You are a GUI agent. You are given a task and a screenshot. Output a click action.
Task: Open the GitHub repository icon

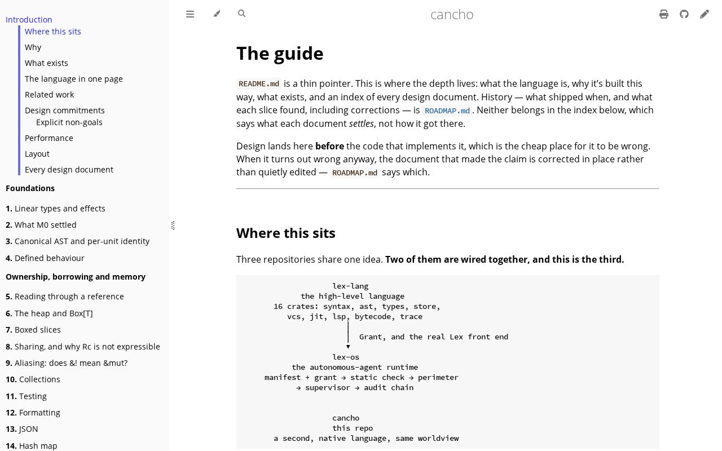pos(684,14)
